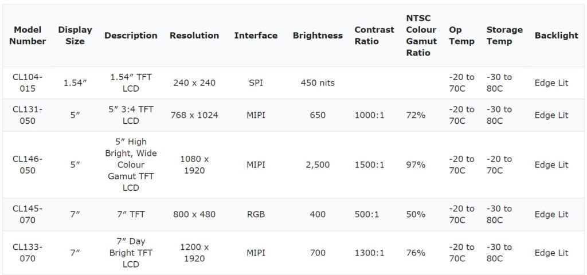Click model number CL145-070
Screen dimensions: 587x275
(x=28, y=214)
